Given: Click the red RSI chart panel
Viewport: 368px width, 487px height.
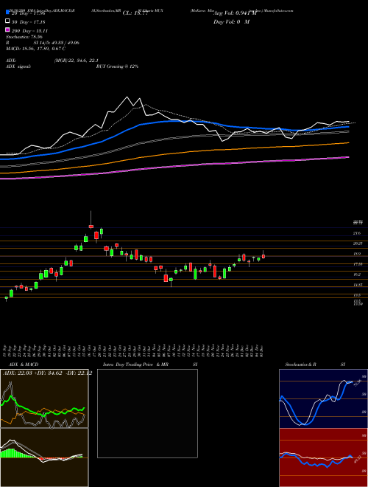Looking at the screenshot, I should coord(323,457).
